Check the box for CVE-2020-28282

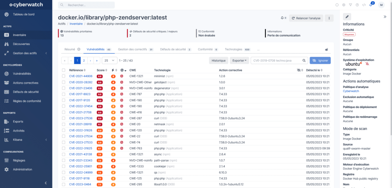pyautogui.click(x=64, y=82)
